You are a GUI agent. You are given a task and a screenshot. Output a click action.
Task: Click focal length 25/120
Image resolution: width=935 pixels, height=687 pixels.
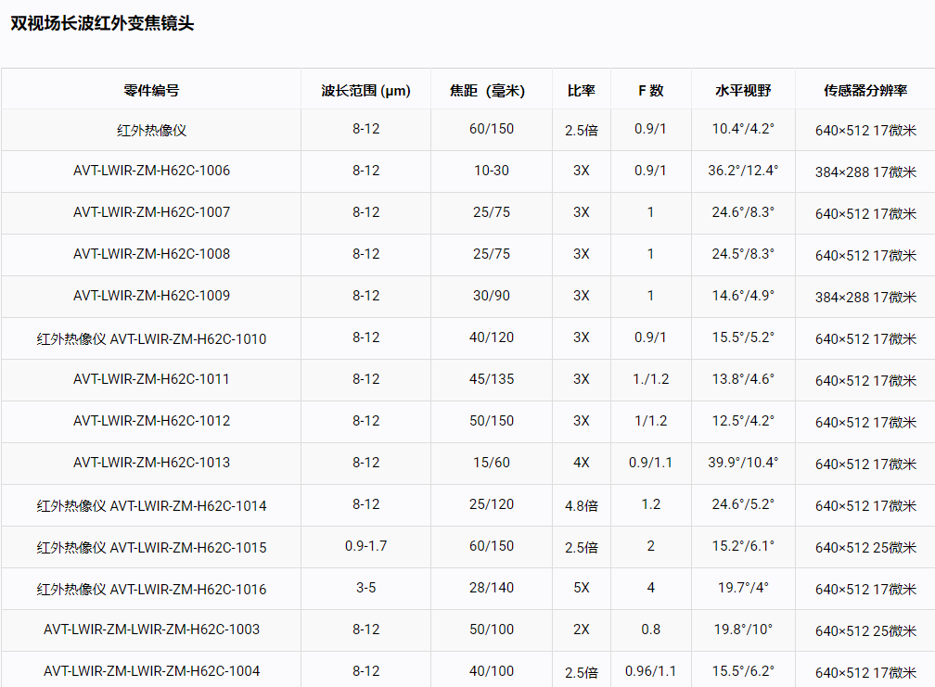(492, 504)
